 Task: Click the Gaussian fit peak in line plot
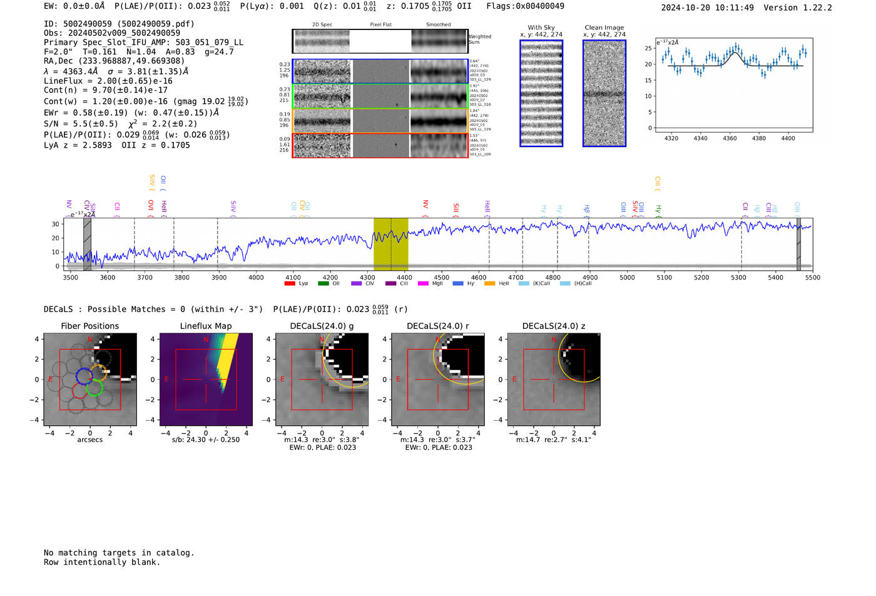pos(735,52)
